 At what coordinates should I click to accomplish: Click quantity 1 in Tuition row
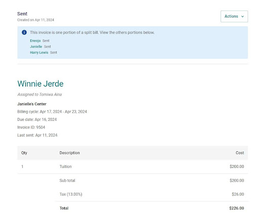click(22, 166)
